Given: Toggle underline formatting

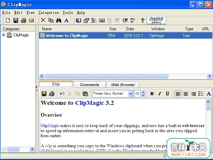Looking at the screenshot, I should click(167, 94).
